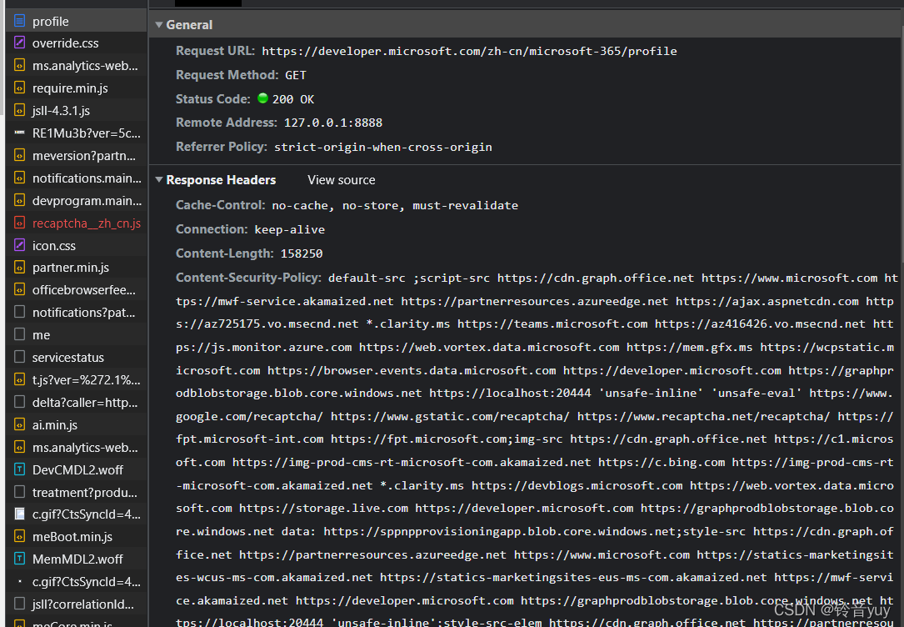Click the meversion script icon
904x627 pixels.
tap(20, 155)
